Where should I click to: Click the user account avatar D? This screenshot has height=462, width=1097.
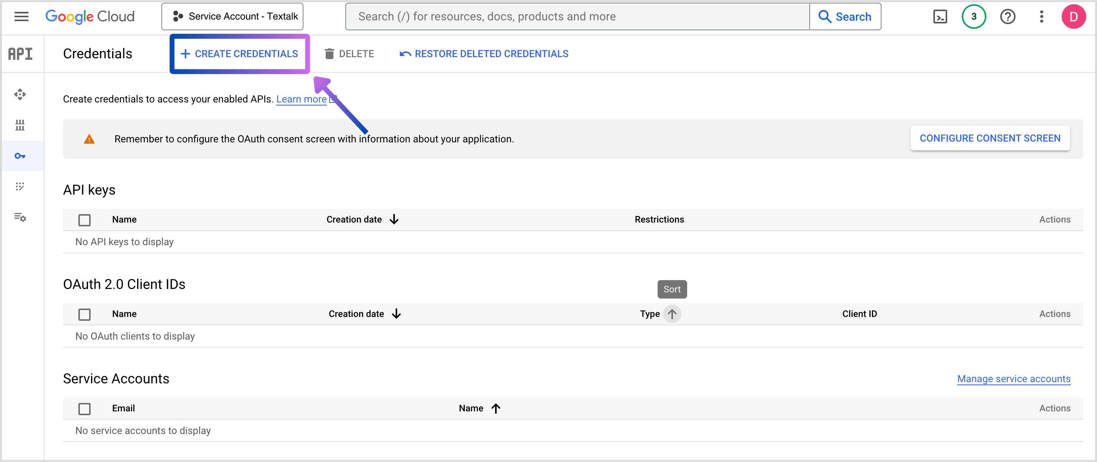1074,16
